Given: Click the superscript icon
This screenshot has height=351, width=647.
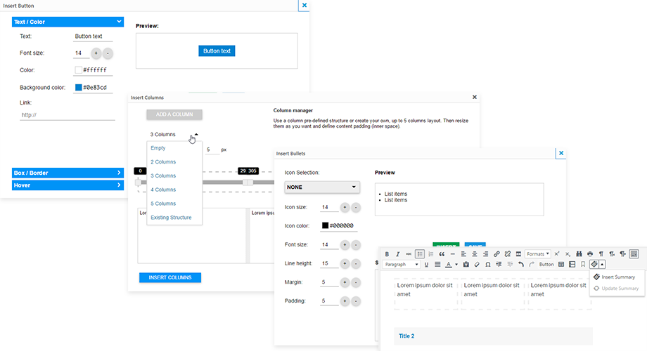Looking at the screenshot, I should tap(557, 254).
